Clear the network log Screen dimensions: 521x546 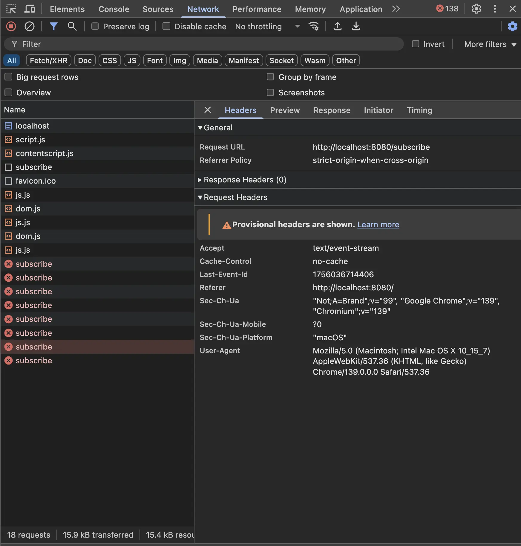click(29, 26)
